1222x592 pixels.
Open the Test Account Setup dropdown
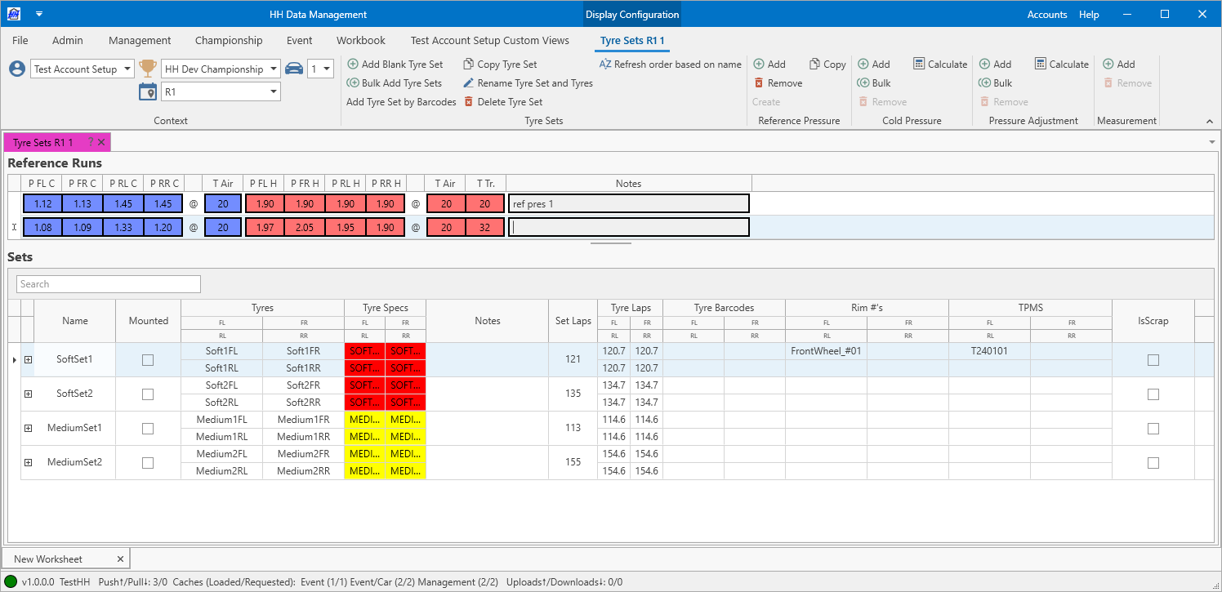point(127,69)
